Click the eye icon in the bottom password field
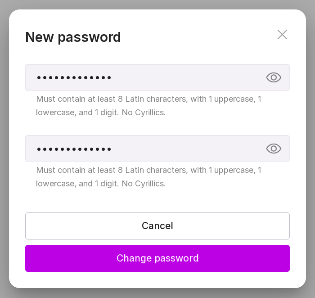Image resolution: width=315 pixels, height=298 pixels. pyautogui.click(x=274, y=149)
